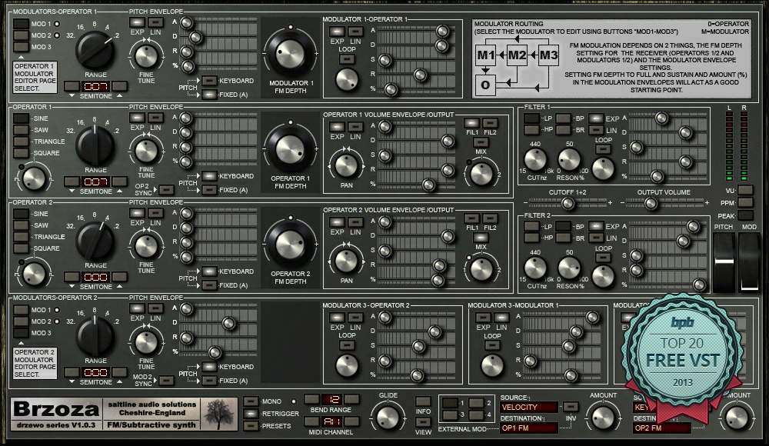Click the Modulator 1 FM Depth knob

291,48
